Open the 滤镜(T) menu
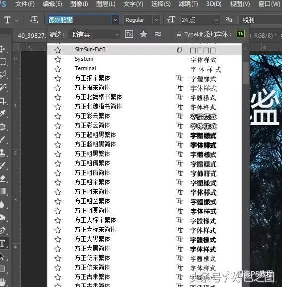282x287 pixels. pyautogui.click(x=188, y=4)
